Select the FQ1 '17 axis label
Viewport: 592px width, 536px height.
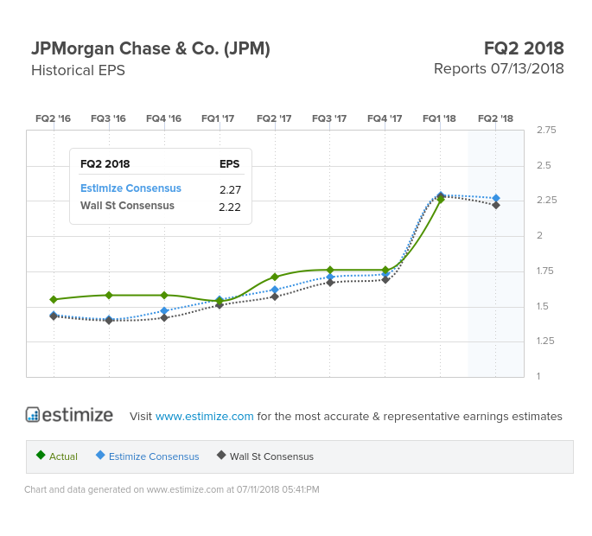pos(218,118)
